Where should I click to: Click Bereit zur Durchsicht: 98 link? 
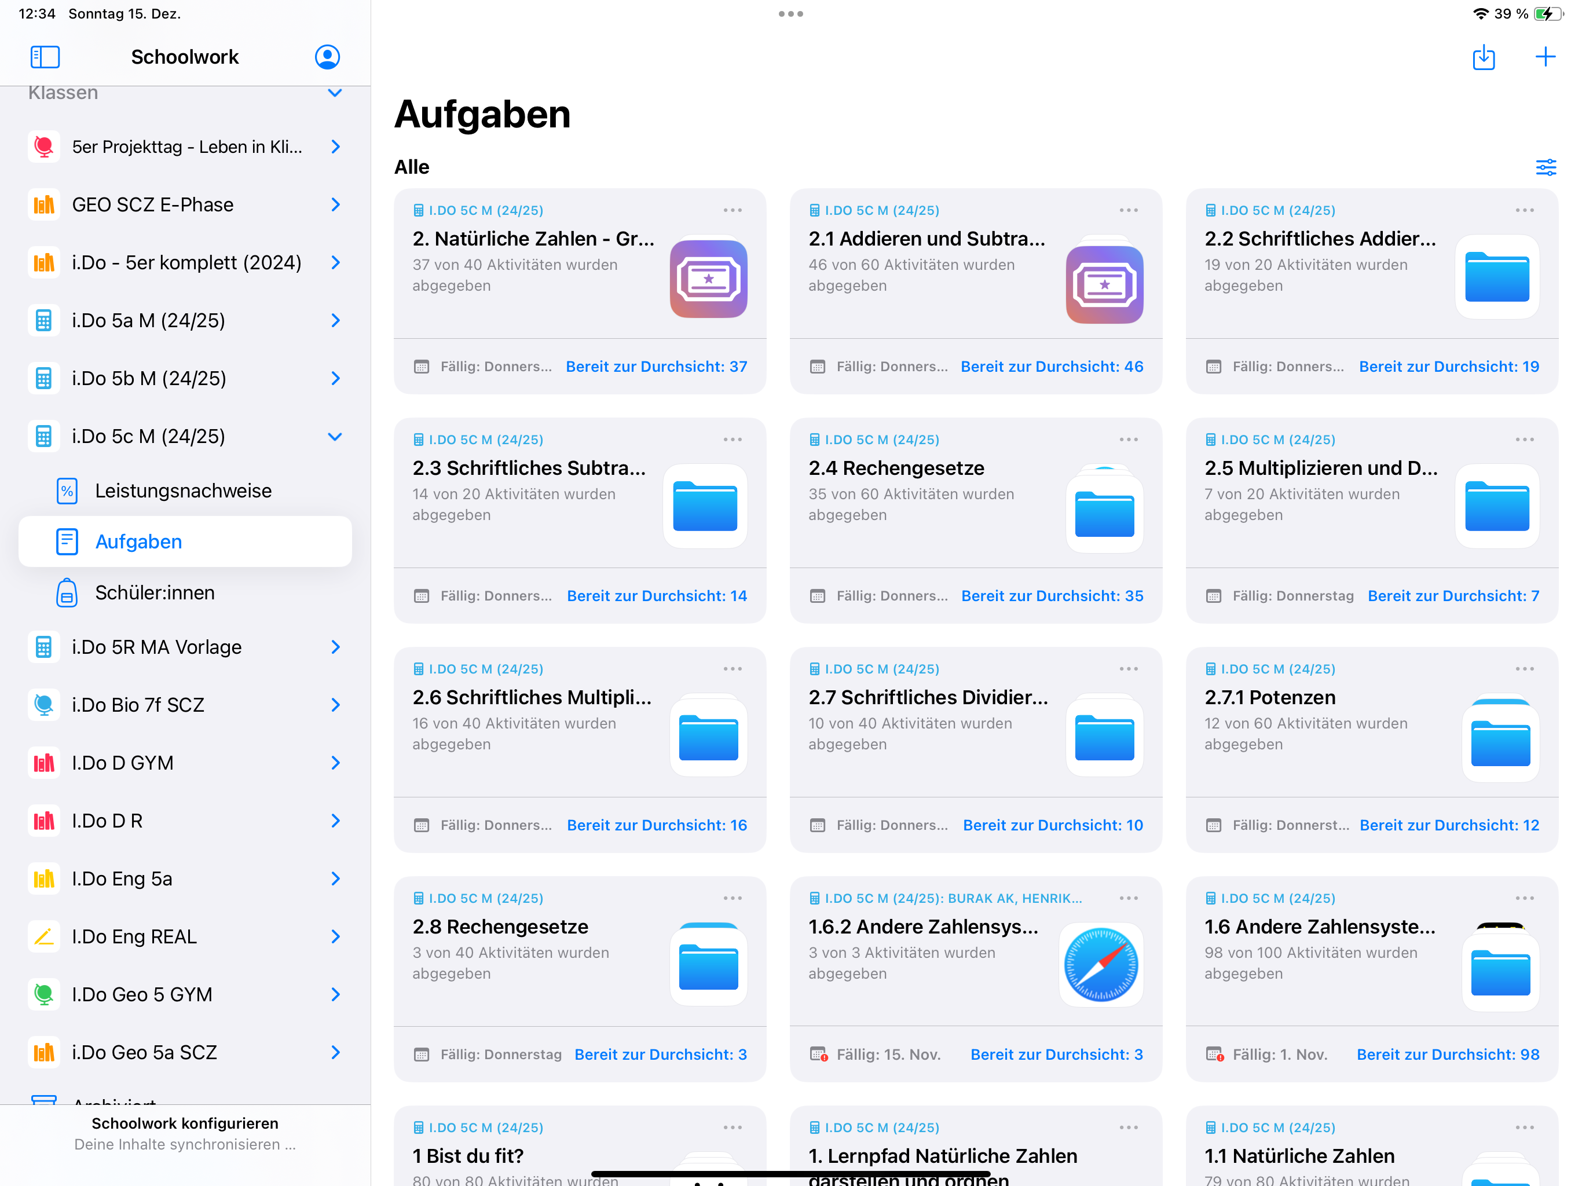(x=1447, y=1055)
